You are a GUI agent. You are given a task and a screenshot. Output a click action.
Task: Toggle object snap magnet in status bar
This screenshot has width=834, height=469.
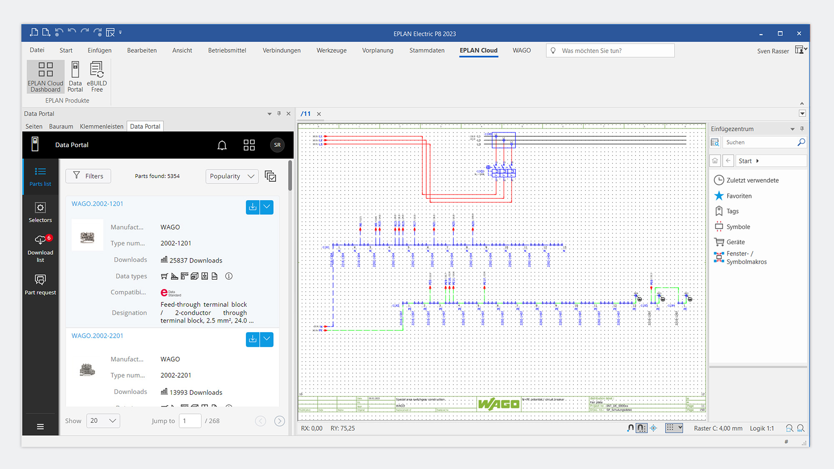coord(631,428)
